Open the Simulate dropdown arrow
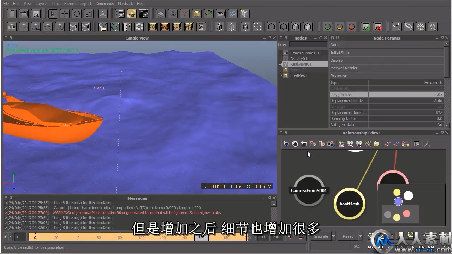Image resolution: width=452 pixels, height=254 pixels. click(333, 236)
